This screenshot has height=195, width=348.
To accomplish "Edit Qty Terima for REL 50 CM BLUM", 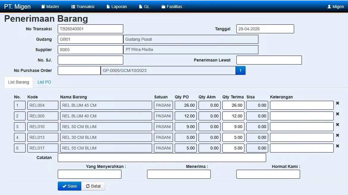I will point(233,127).
